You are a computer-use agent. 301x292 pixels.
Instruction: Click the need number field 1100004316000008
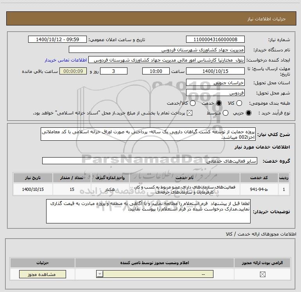point(215,39)
